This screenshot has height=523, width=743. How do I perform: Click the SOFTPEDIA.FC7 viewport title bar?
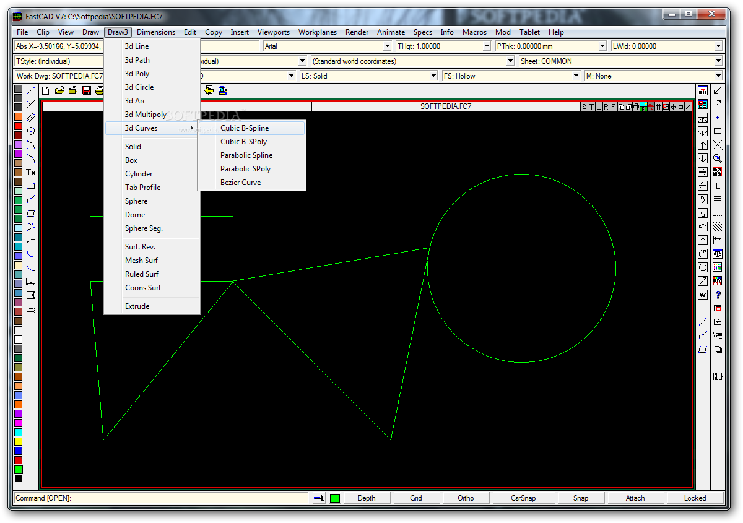click(x=446, y=106)
